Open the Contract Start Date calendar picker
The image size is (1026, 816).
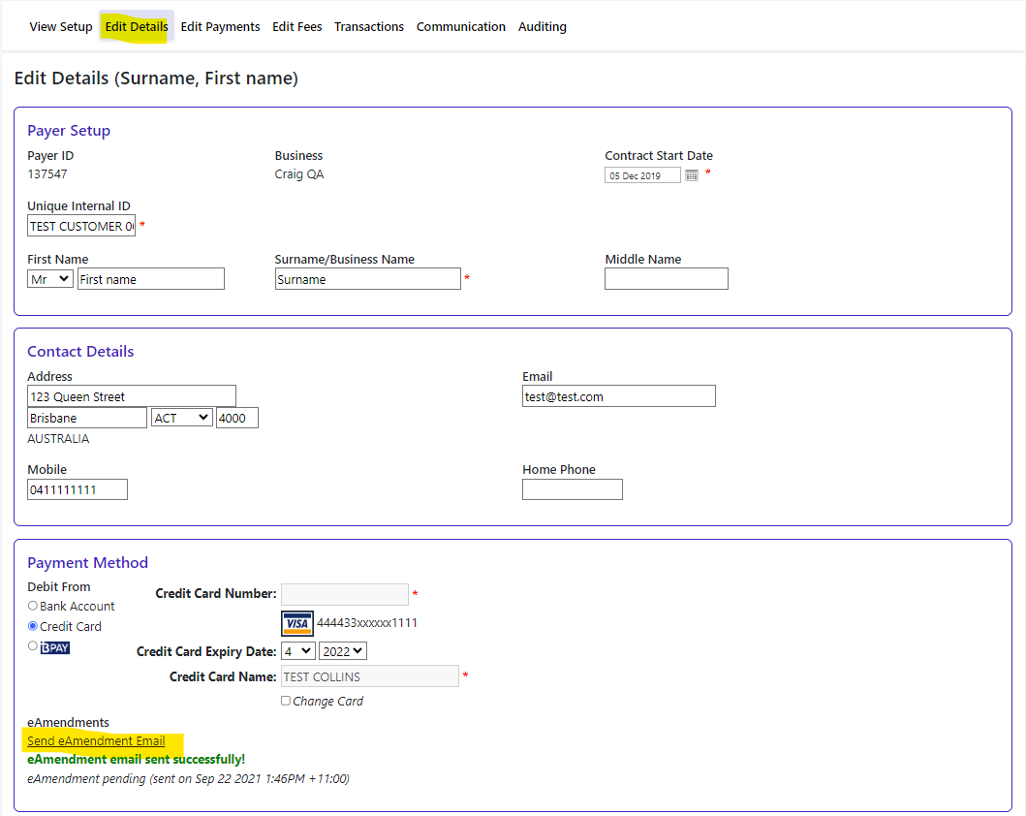(692, 175)
